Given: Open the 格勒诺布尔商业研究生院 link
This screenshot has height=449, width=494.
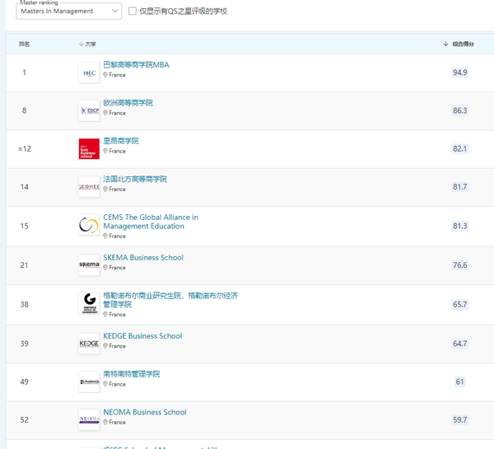Looking at the screenshot, I should point(170,300).
